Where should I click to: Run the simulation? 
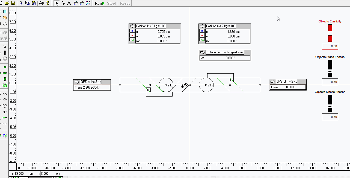pyautogui.click(x=100, y=3)
